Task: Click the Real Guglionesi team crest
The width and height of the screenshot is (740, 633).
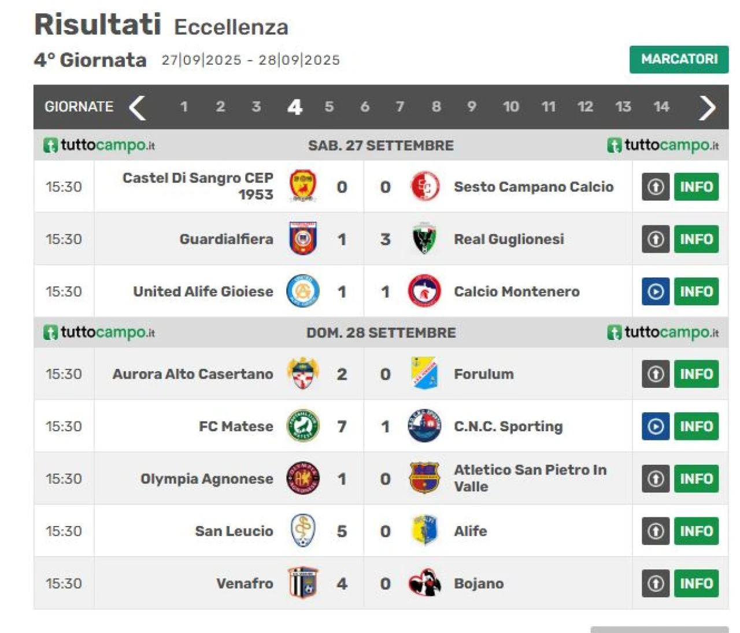Action: click(424, 239)
